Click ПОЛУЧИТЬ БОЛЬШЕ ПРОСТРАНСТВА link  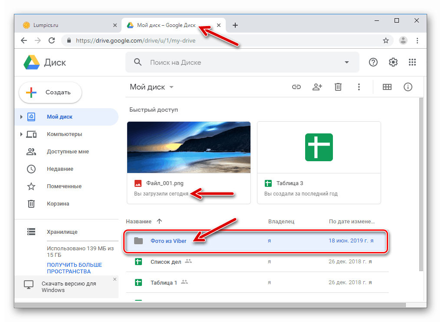pos(74,268)
